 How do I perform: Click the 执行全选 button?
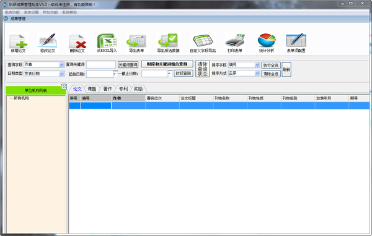click(271, 65)
